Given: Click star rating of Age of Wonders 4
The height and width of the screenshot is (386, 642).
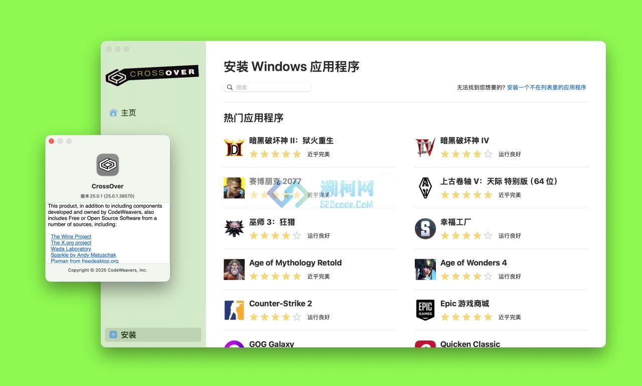Looking at the screenshot, I should point(466,276).
